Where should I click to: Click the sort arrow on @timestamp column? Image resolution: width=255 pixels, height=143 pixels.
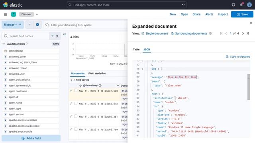click(80, 85)
